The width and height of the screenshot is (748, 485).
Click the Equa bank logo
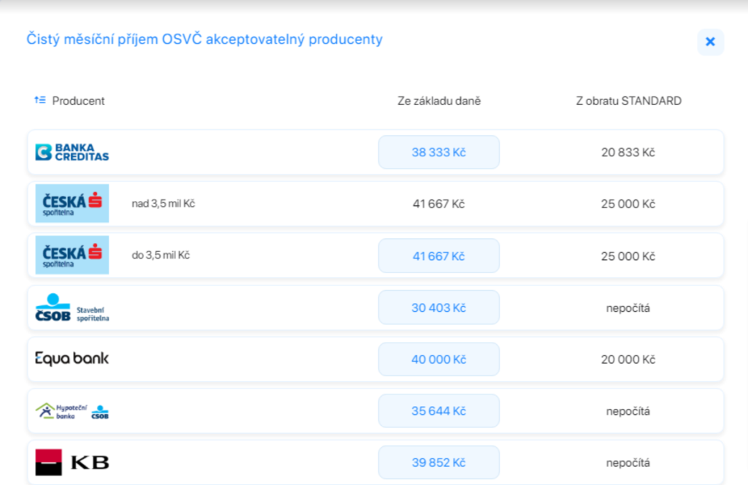pos(72,359)
